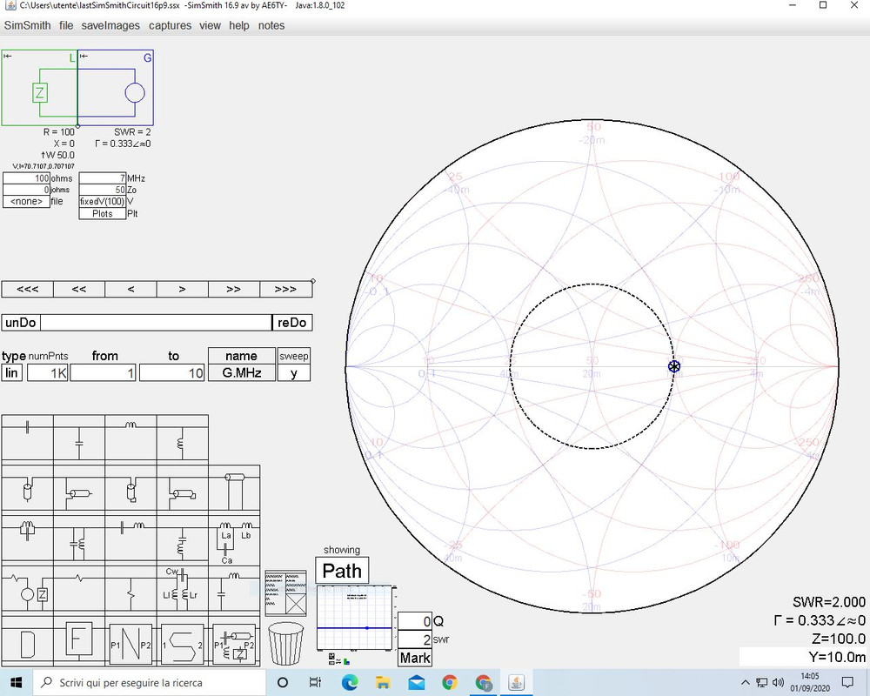Screen dimensions: 870x696
Task: Add series capacitor-inductor combination element
Action: click(131, 539)
